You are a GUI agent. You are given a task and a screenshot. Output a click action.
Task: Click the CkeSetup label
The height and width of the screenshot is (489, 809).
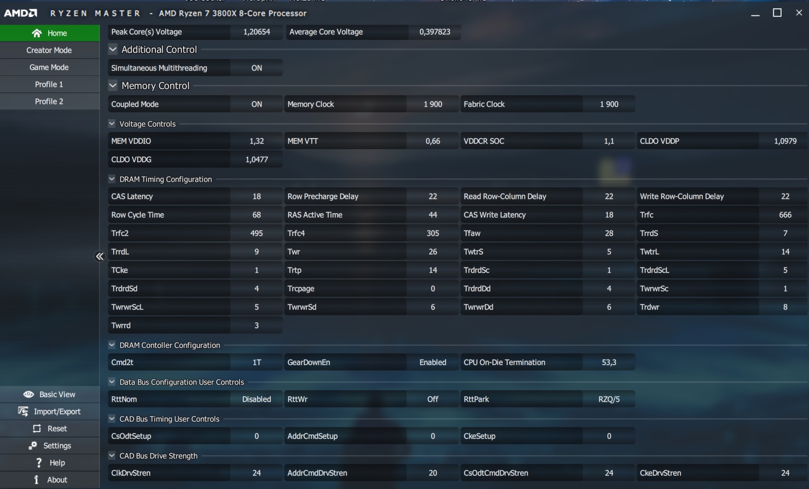pos(480,436)
